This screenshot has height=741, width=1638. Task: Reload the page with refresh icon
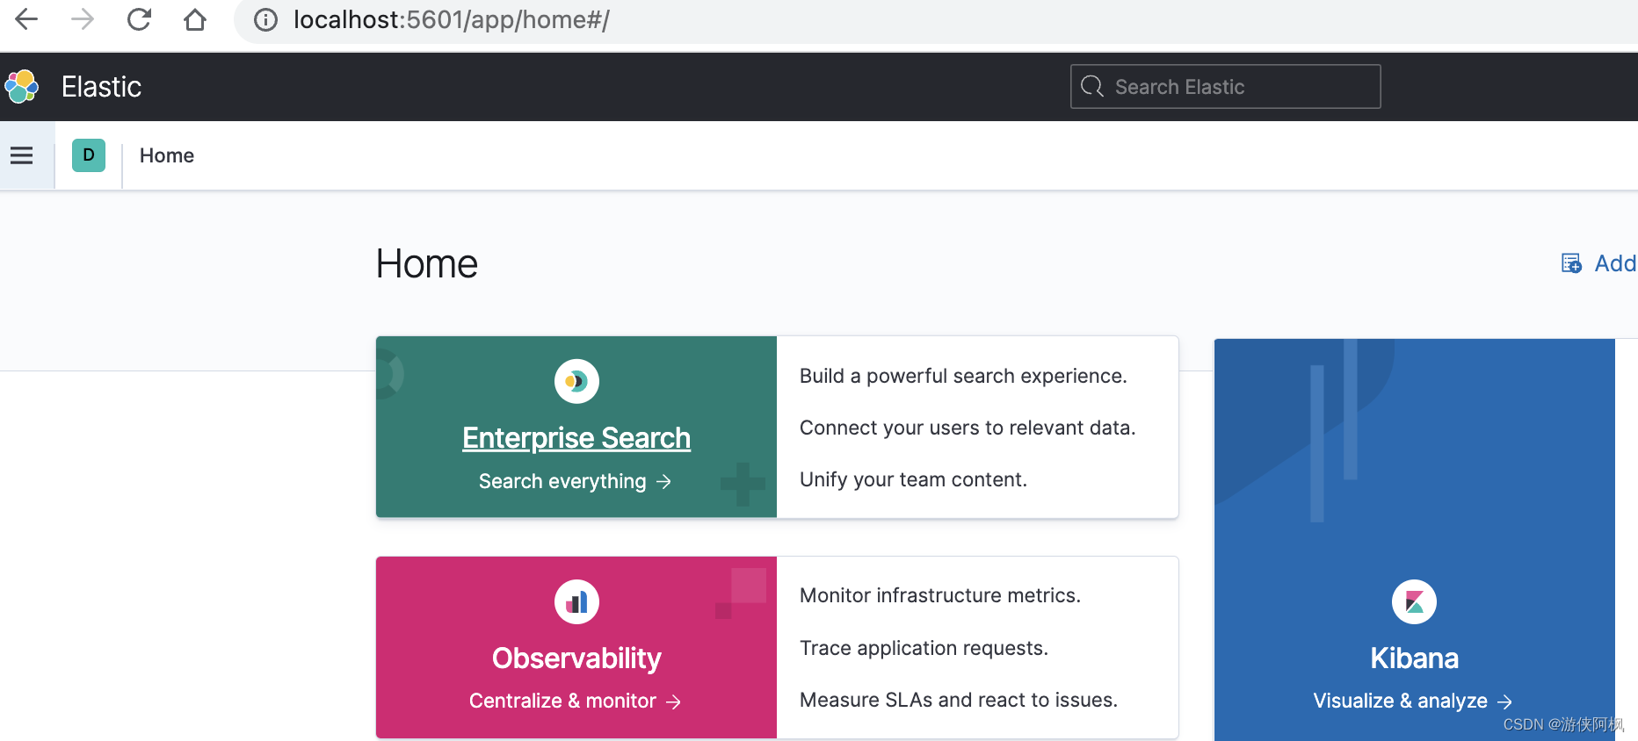coord(139,19)
